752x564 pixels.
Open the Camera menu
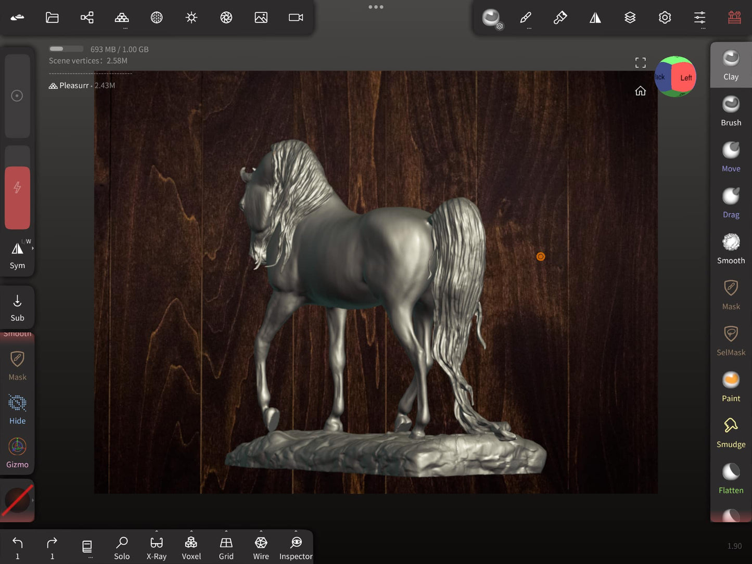point(296,18)
